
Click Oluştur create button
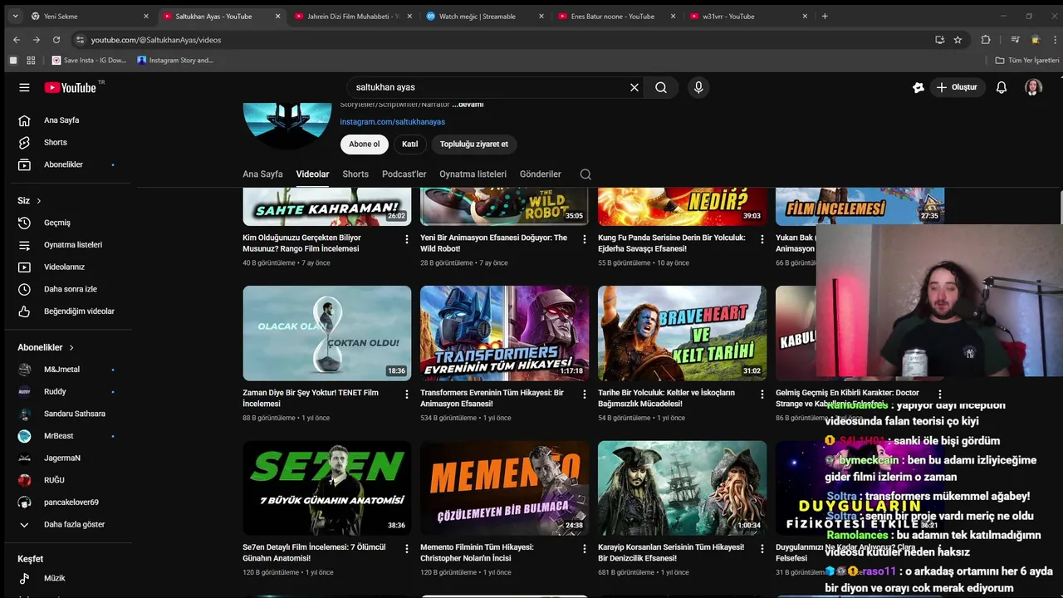pos(957,87)
